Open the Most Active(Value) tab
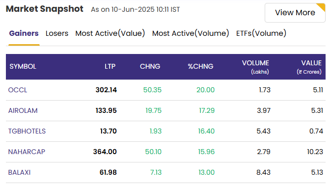Screen dimensions: 330x187 click(110, 33)
